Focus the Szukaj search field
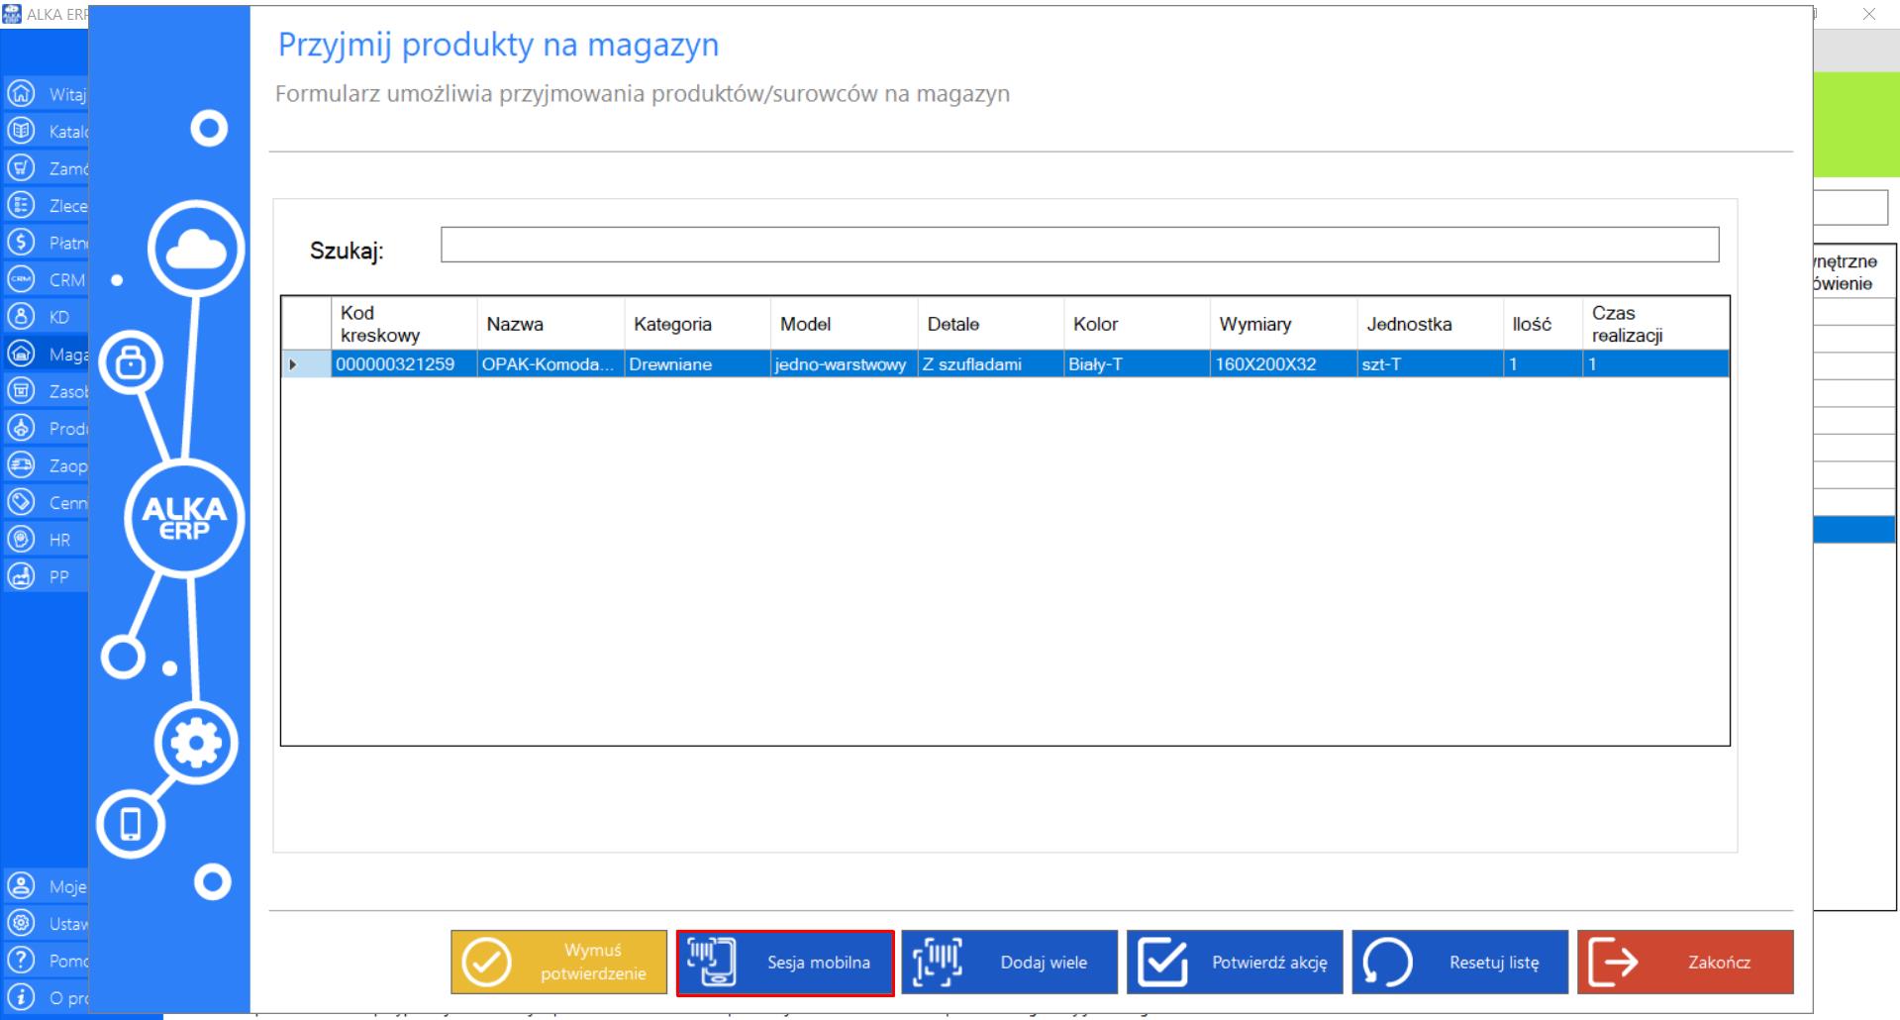This screenshot has height=1020, width=1900. pos(1079,245)
